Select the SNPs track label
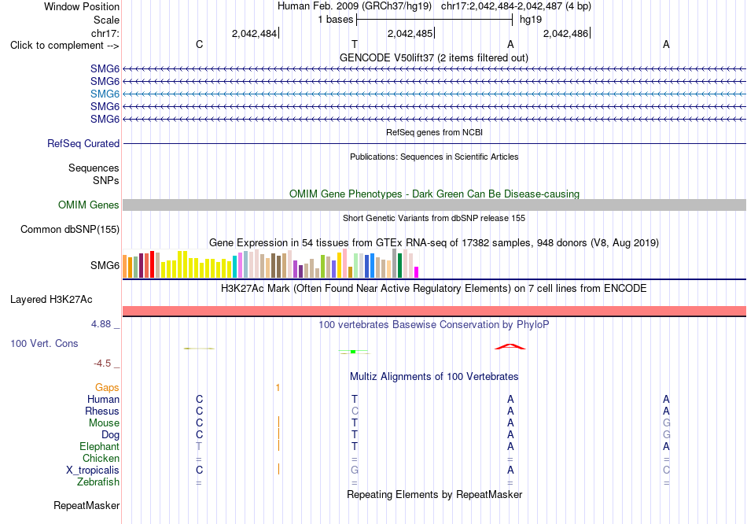This screenshot has width=747, height=524. [x=106, y=181]
